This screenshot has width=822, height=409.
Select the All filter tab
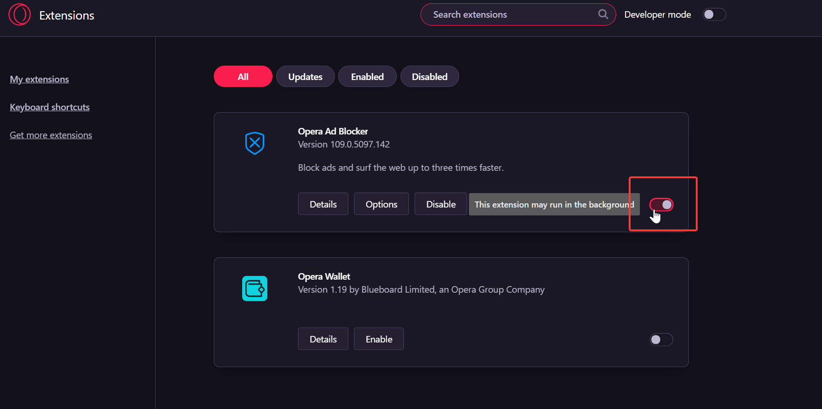[243, 77]
